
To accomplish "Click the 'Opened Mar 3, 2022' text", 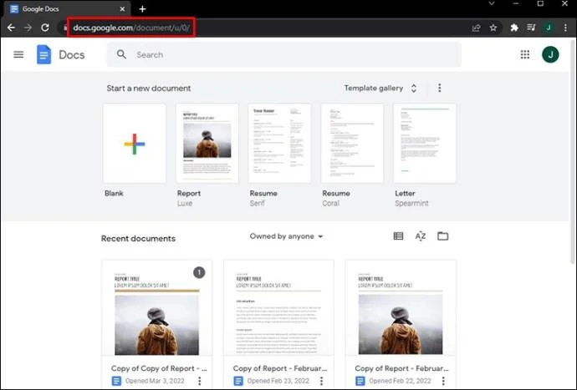I will click(x=155, y=381).
